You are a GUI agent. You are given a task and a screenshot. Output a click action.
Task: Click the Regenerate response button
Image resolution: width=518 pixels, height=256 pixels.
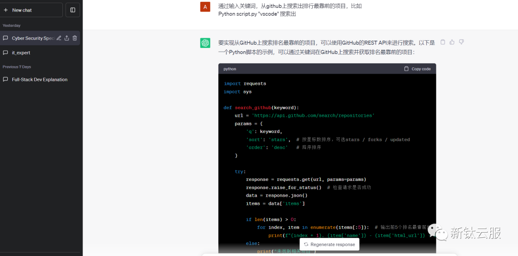tap(330, 245)
